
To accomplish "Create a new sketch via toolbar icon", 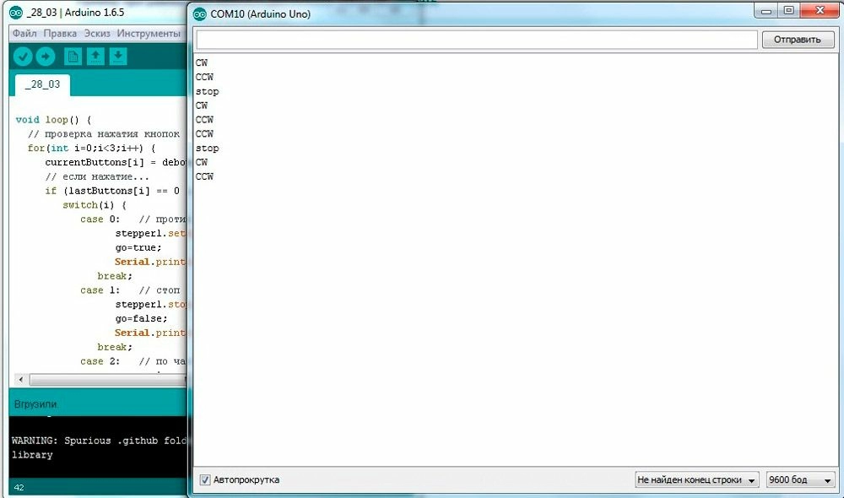I will point(73,57).
